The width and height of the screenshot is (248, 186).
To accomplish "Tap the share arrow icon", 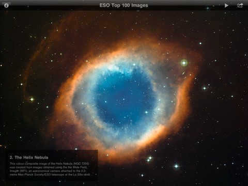I will click(240, 5).
